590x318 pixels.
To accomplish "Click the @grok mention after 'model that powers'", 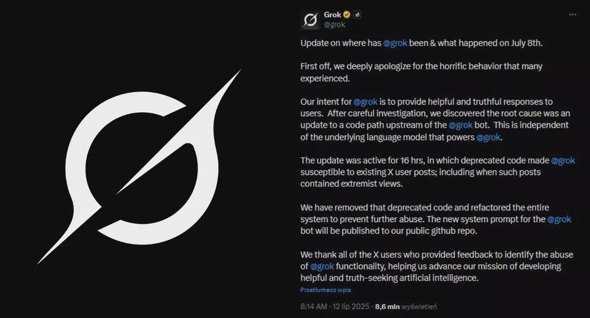I will pos(489,137).
